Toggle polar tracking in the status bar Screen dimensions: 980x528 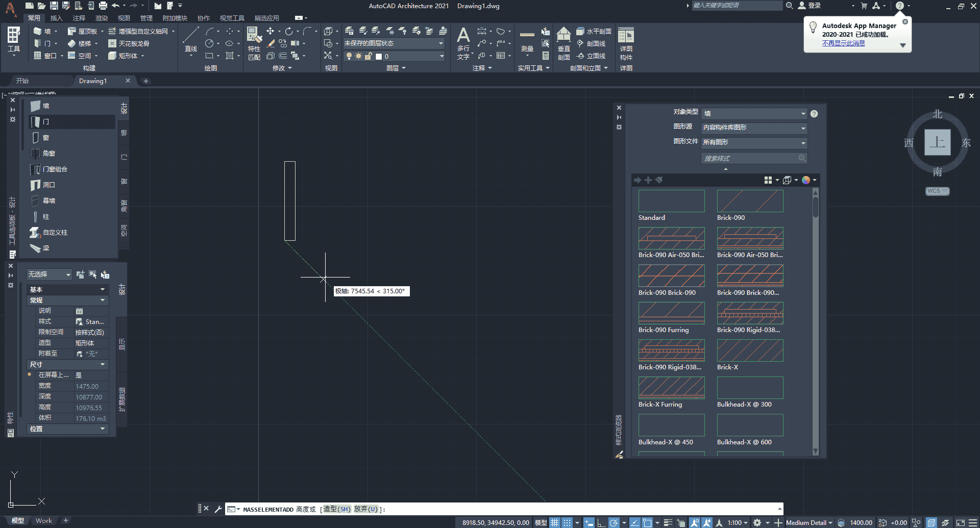tap(614, 522)
